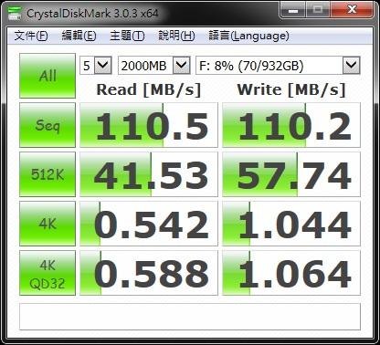Start the 512K benchmark test
The image size is (380, 345).
47,174
